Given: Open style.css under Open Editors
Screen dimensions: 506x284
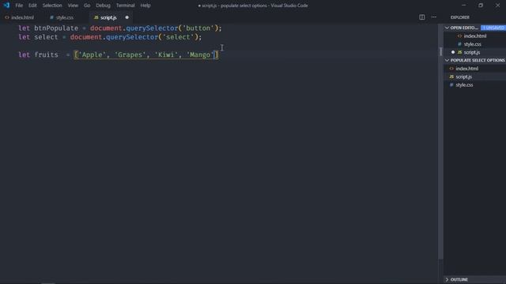Looking at the screenshot, I should (473, 44).
